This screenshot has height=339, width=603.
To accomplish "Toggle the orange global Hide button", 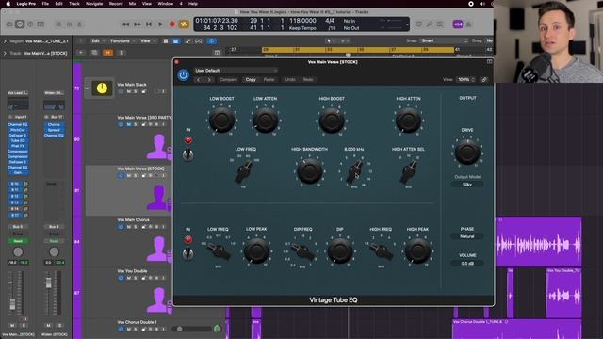I will pos(108,53).
